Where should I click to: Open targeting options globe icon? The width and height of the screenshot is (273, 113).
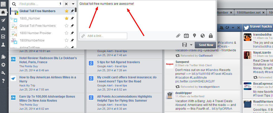click(x=203, y=36)
